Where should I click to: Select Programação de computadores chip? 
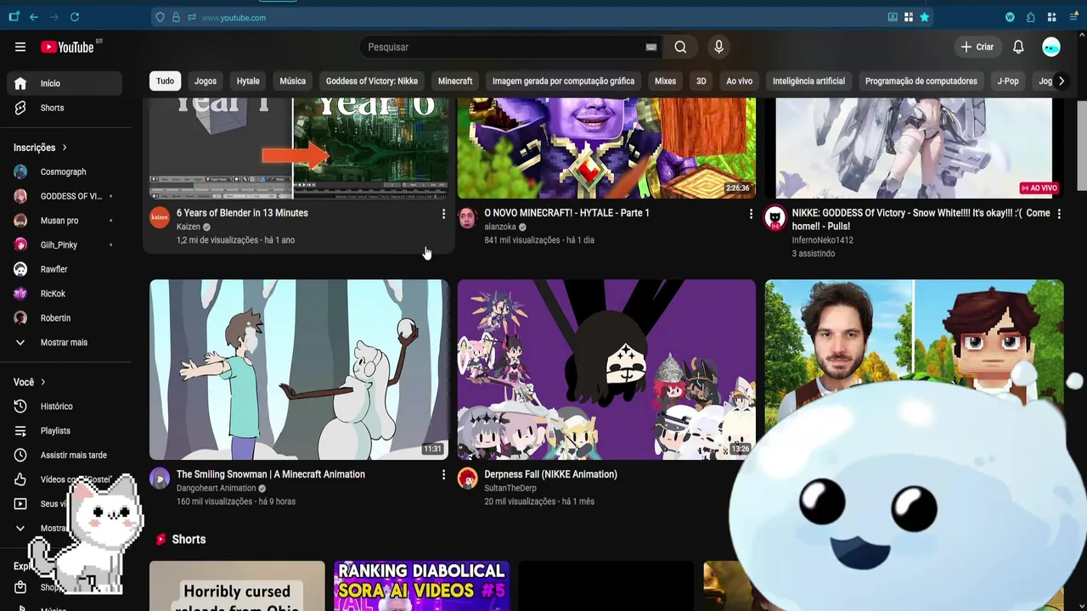[921, 81]
